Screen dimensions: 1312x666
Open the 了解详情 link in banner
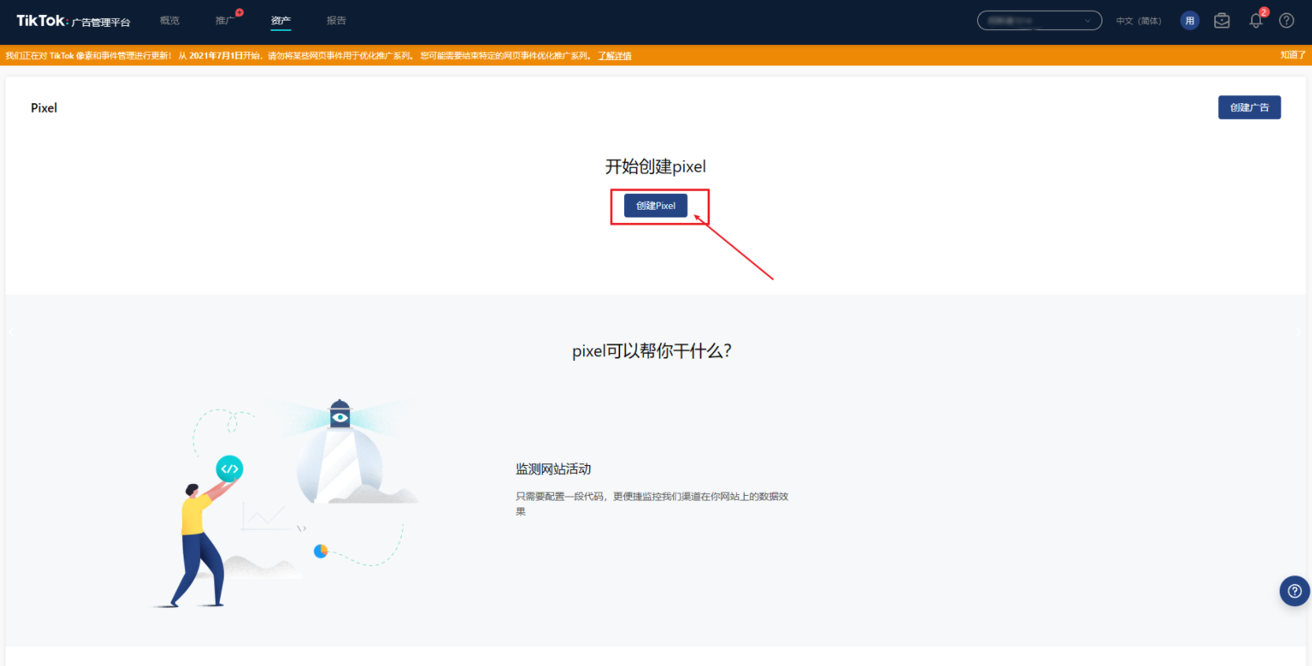[x=615, y=56]
